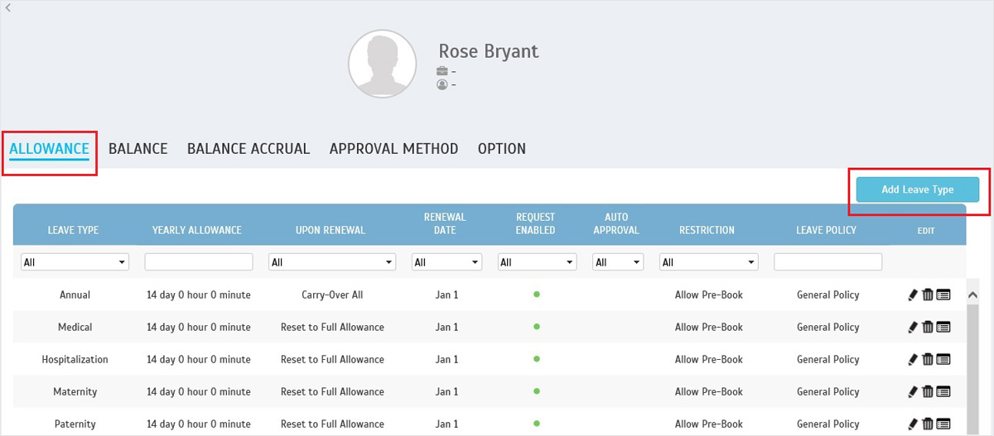This screenshot has height=436, width=994.
Task: Click the table scrollbar up arrow
Action: point(973,295)
